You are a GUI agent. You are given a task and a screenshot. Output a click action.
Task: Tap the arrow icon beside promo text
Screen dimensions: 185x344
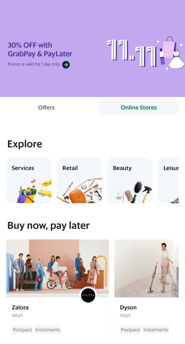66,65
